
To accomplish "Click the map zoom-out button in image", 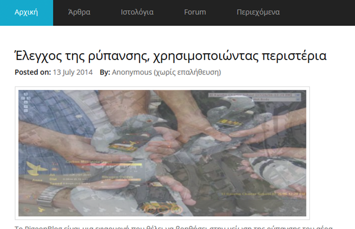I will pos(25,111).
